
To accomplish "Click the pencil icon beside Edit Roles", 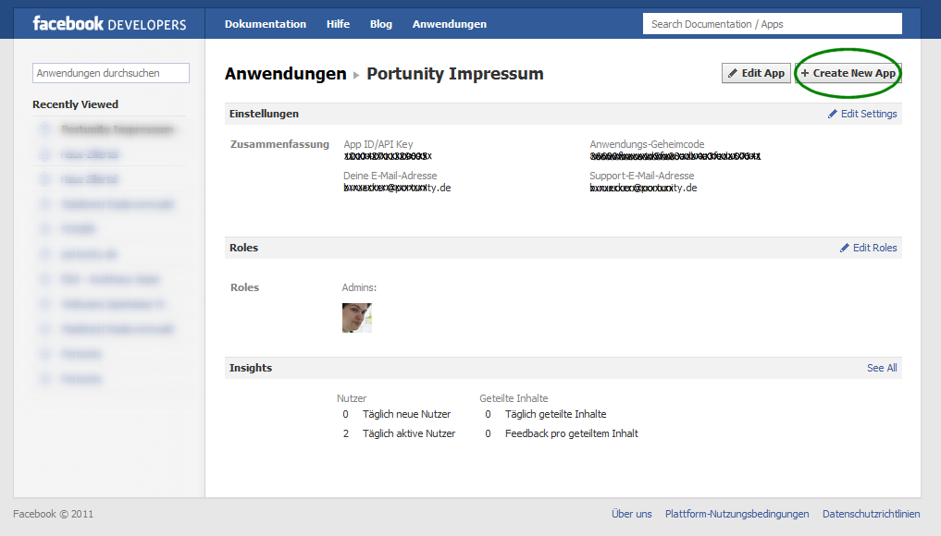I will (845, 248).
